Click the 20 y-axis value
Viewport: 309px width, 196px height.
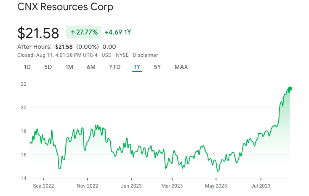click(24, 108)
